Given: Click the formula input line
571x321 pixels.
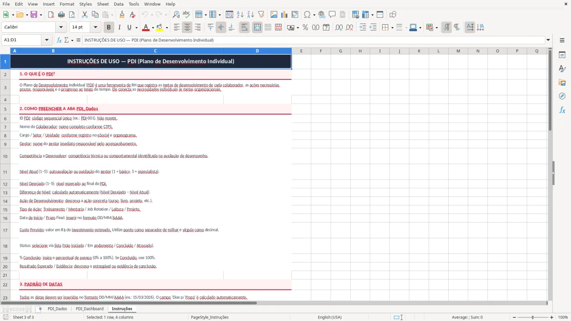Looking at the screenshot, I should tap(313, 40).
